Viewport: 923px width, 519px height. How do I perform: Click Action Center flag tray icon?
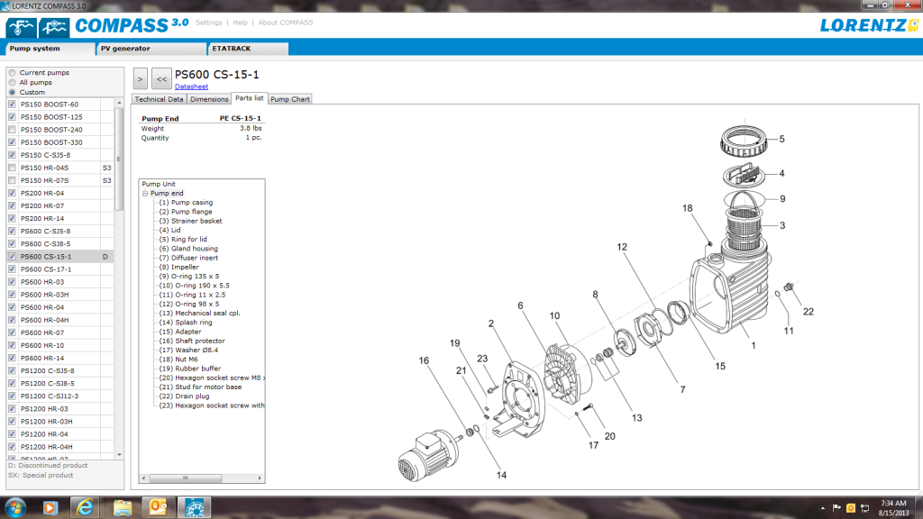(836, 508)
